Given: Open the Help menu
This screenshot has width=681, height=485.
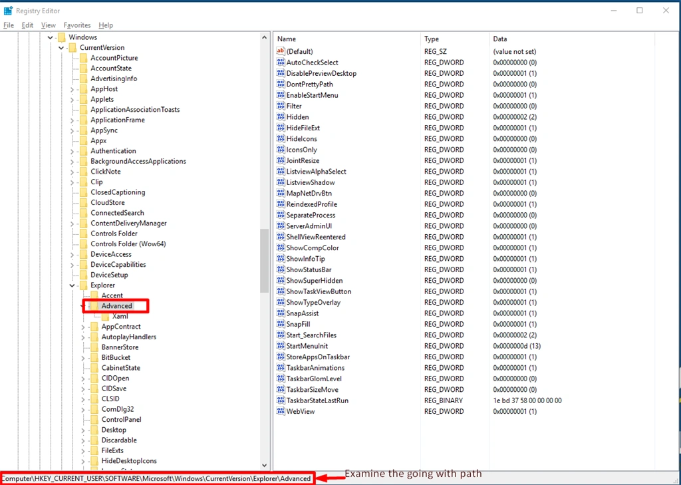Looking at the screenshot, I should [106, 25].
